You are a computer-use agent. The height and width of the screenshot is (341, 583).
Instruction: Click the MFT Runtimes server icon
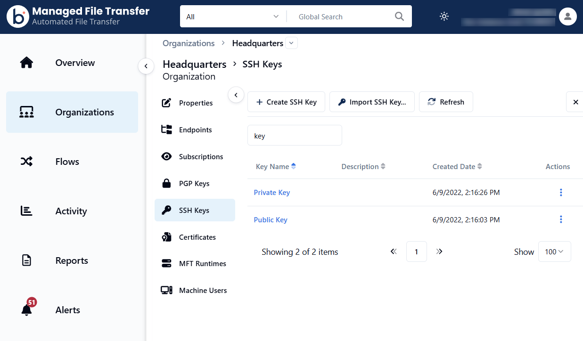(x=166, y=263)
